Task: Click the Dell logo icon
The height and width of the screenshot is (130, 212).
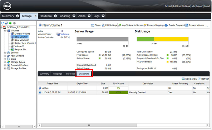Action: click(x=7, y=6)
